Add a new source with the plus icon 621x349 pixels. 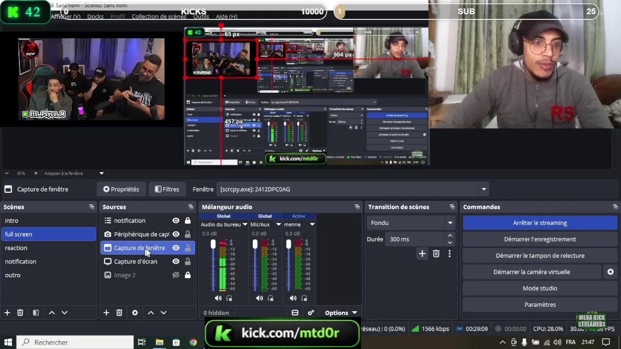(106, 313)
